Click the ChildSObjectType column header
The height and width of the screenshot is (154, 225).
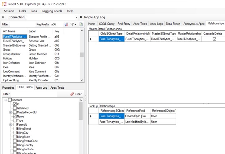112,34
